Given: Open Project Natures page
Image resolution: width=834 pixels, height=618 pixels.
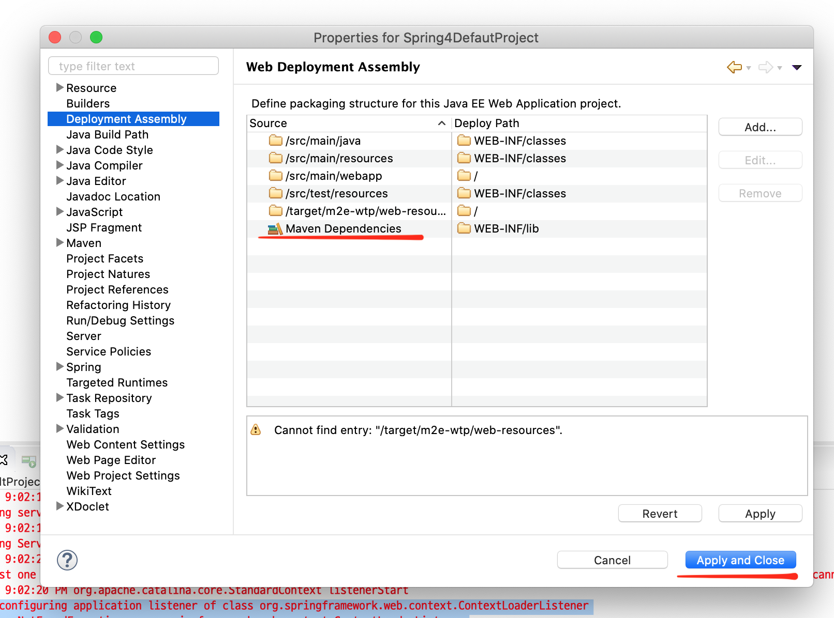Looking at the screenshot, I should (x=108, y=274).
